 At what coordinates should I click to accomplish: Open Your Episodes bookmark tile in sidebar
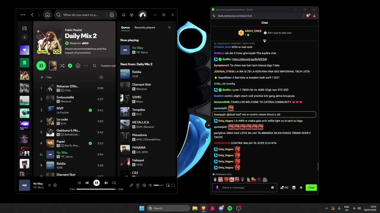(x=24, y=63)
